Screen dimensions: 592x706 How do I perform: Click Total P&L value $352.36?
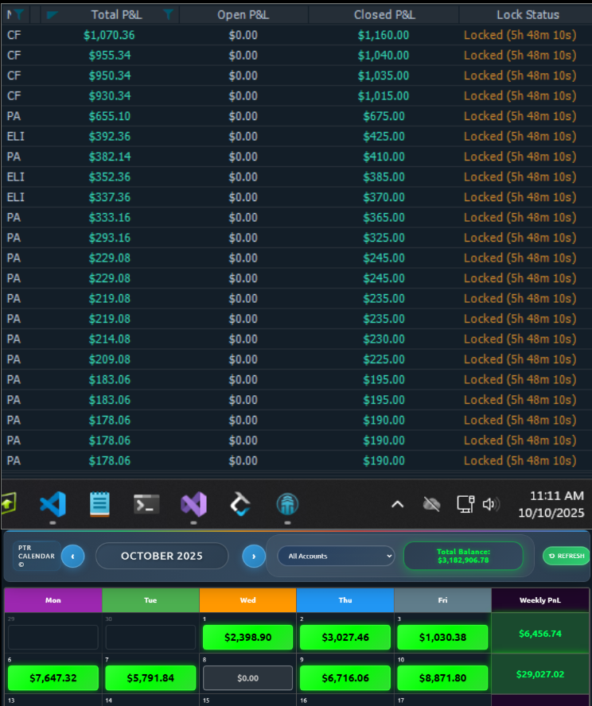click(110, 177)
